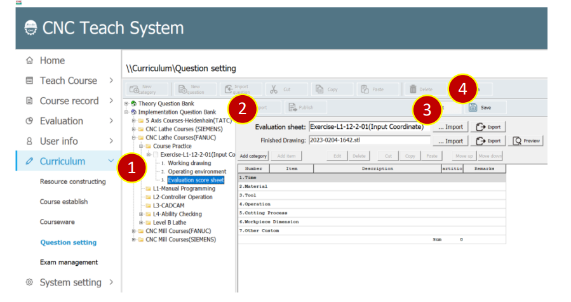Expand the Theory Question Bank node

[126, 103]
